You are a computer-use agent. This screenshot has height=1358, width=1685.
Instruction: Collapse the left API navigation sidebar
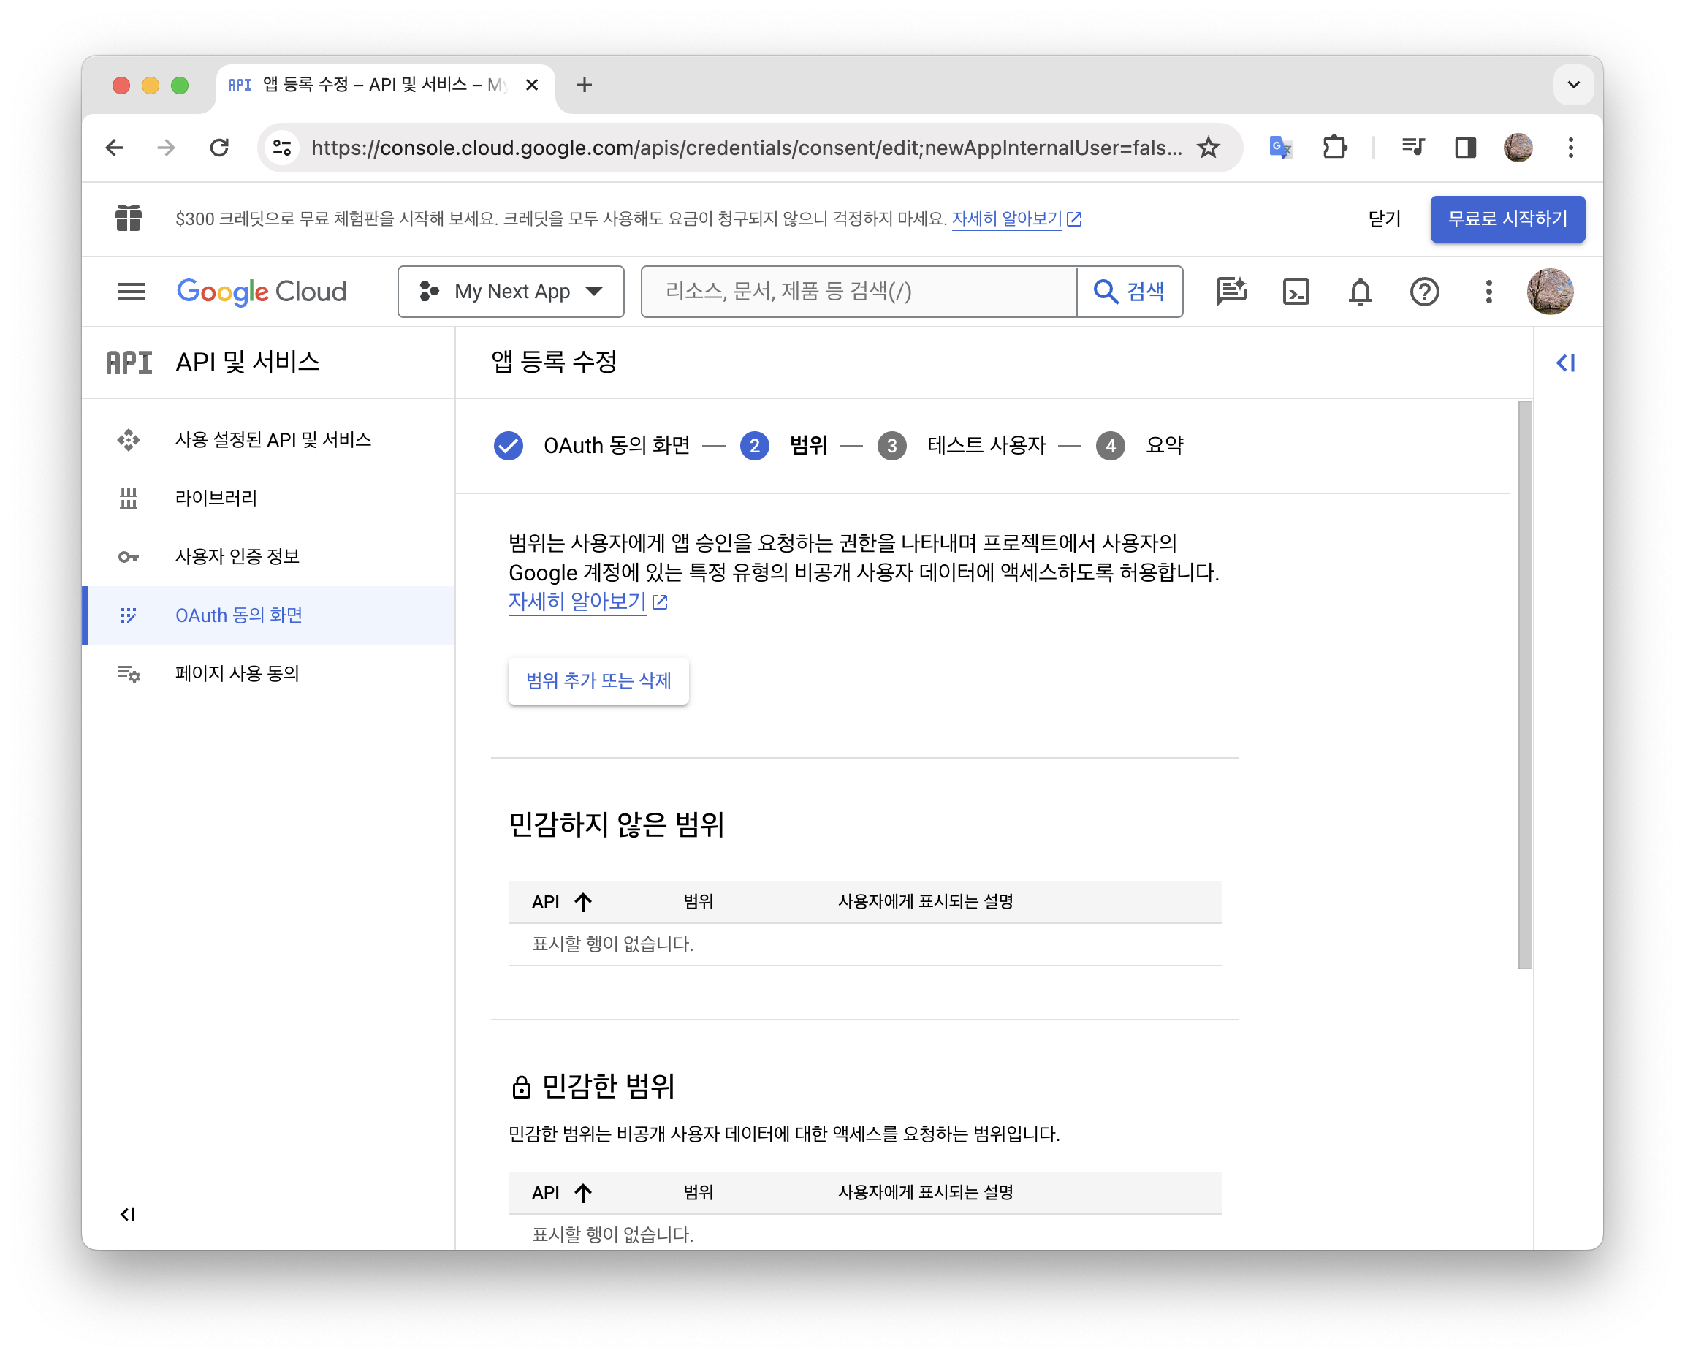click(x=127, y=1213)
